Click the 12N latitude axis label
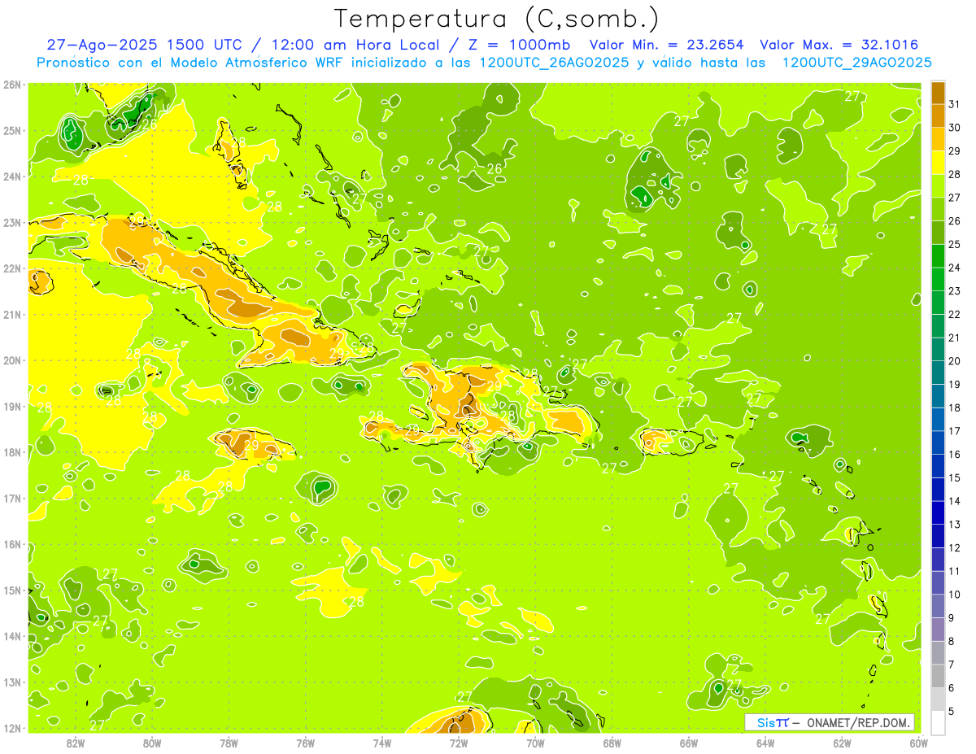This screenshot has height=754, width=976. click(x=12, y=728)
